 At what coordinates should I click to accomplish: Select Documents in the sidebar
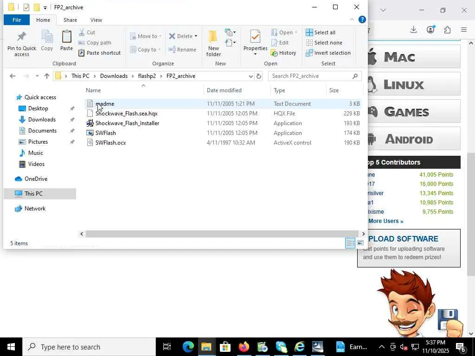[42, 131]
